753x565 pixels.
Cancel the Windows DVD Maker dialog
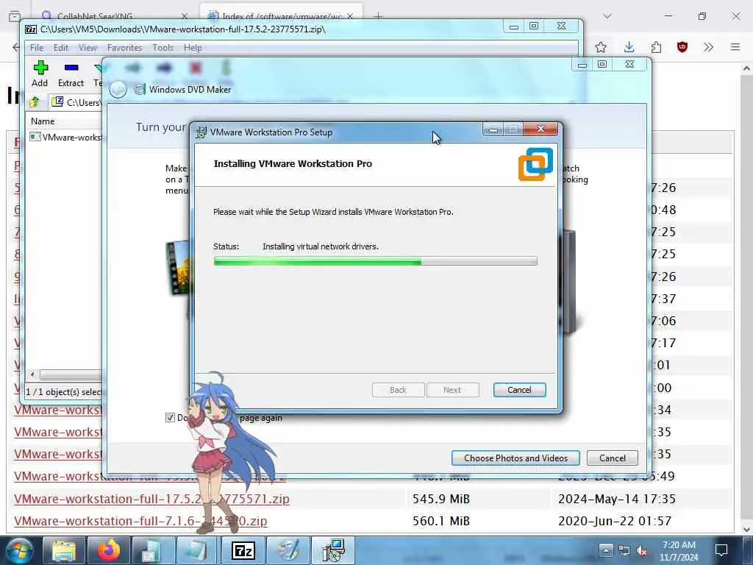(613, 458)
